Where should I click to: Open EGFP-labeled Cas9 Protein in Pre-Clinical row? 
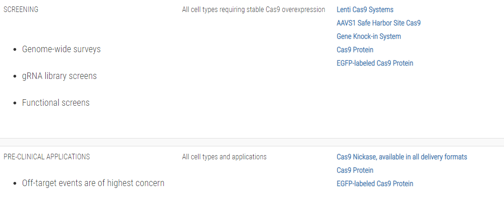[x=375, y=183]
